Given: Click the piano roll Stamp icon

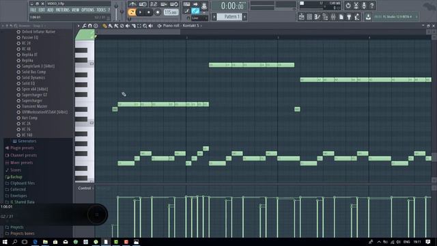Looking at the screenshot, I should click(96, 26).
